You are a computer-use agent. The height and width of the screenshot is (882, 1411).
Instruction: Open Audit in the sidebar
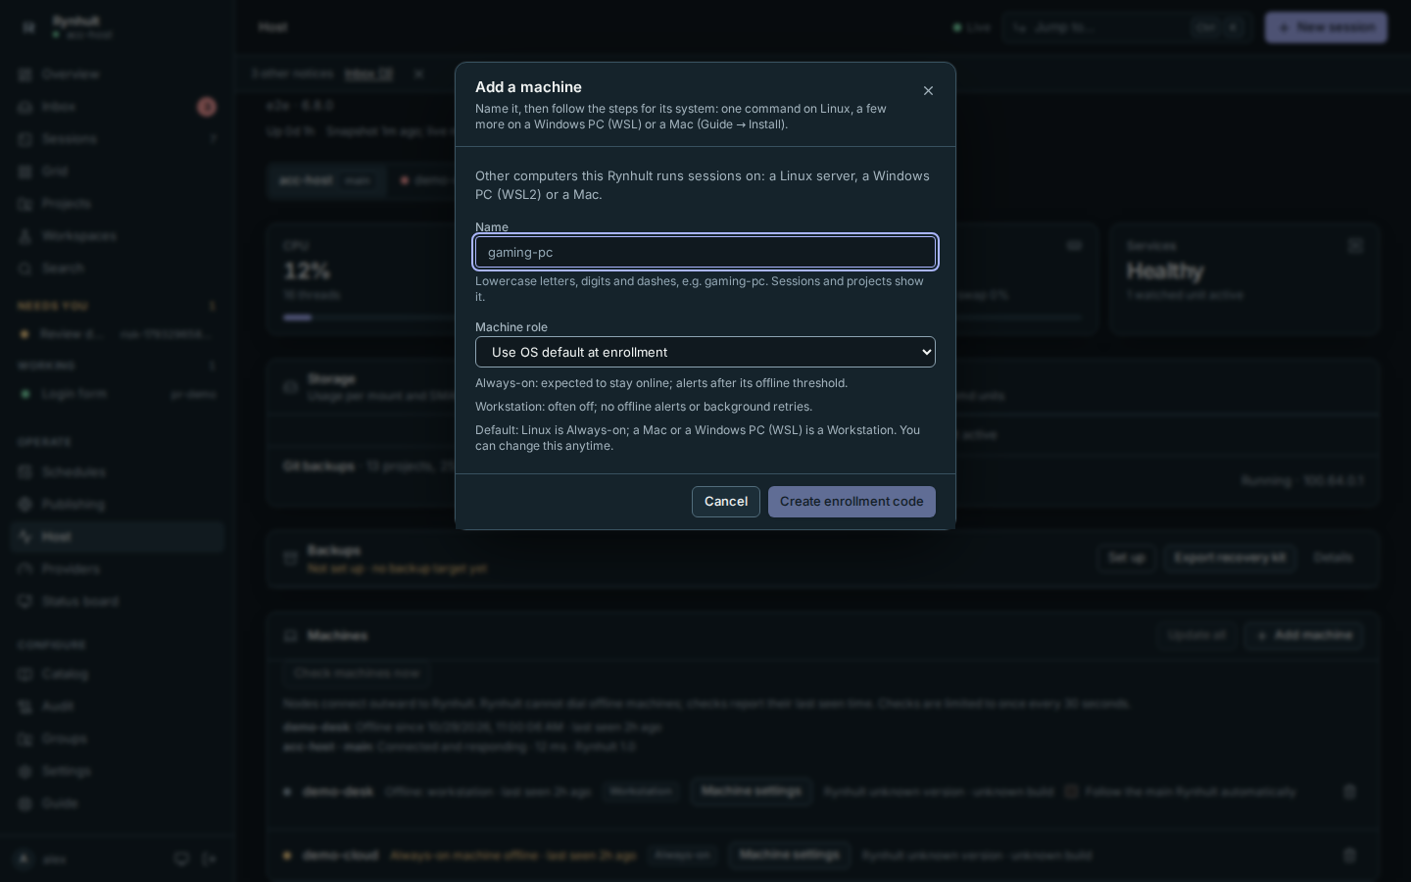pyautogui.click(x=118, y=707)
